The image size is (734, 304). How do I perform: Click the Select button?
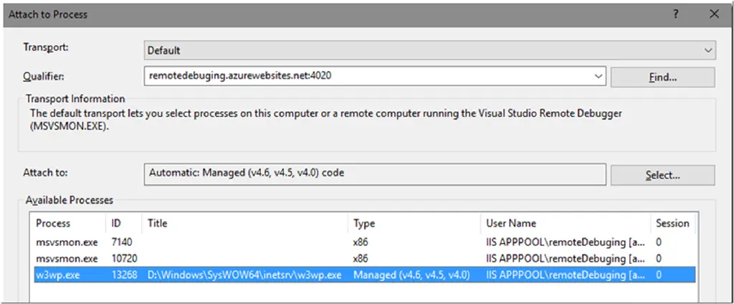point(662,174)
